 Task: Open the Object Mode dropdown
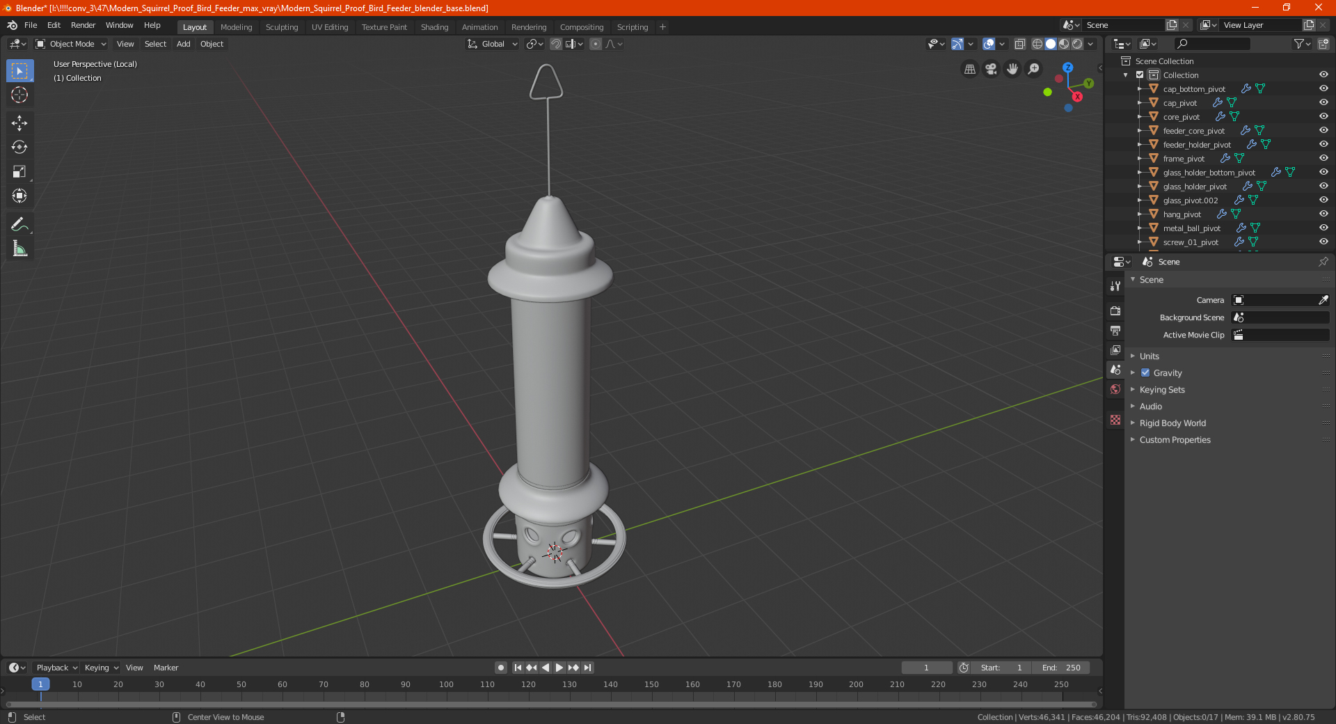click(x=71, y=44)
